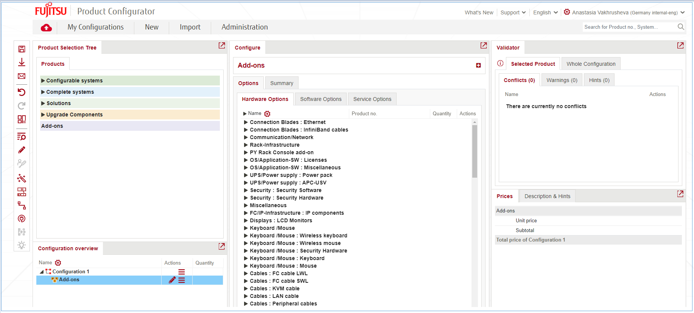Click the Hardware Options list scrollbar
The width and height of the screenshot is (694, 313).
475,151
